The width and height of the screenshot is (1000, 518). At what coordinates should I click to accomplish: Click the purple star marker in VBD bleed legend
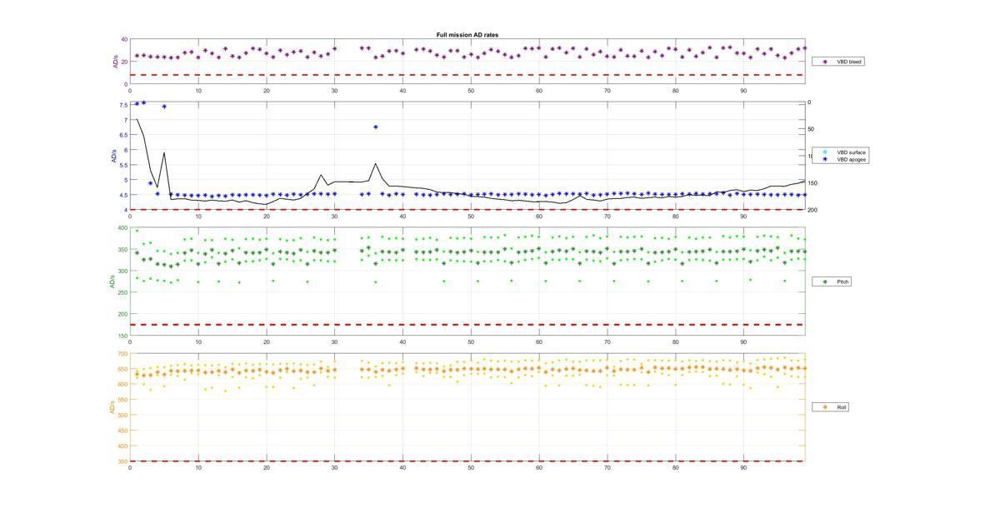click(825, 62)
